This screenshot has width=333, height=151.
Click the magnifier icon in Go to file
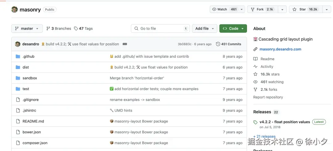[x=136, y=28]
